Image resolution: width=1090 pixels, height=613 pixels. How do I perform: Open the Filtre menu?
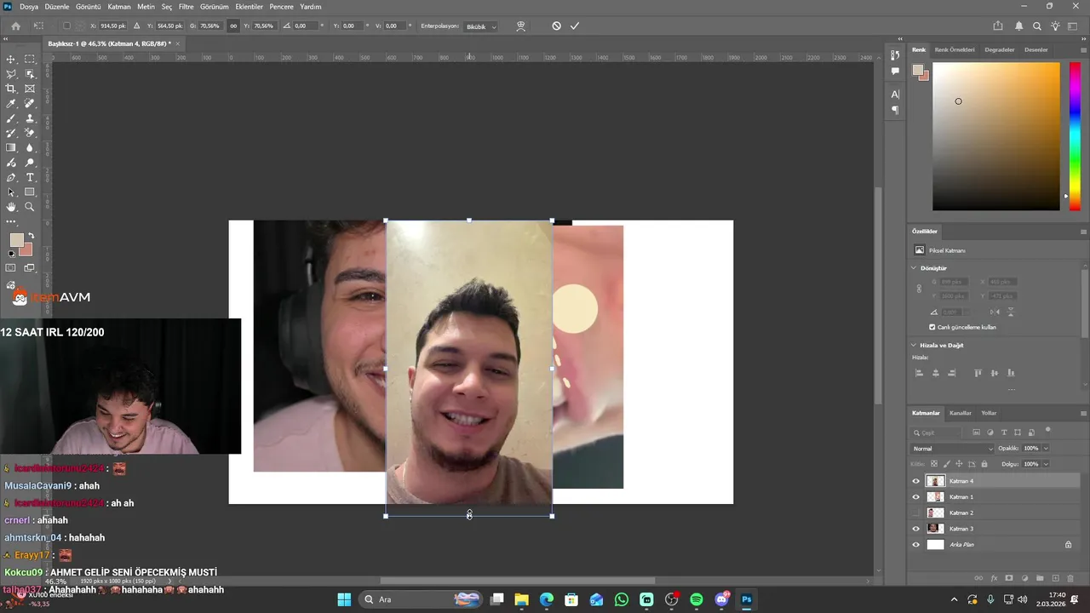point(186,7)
